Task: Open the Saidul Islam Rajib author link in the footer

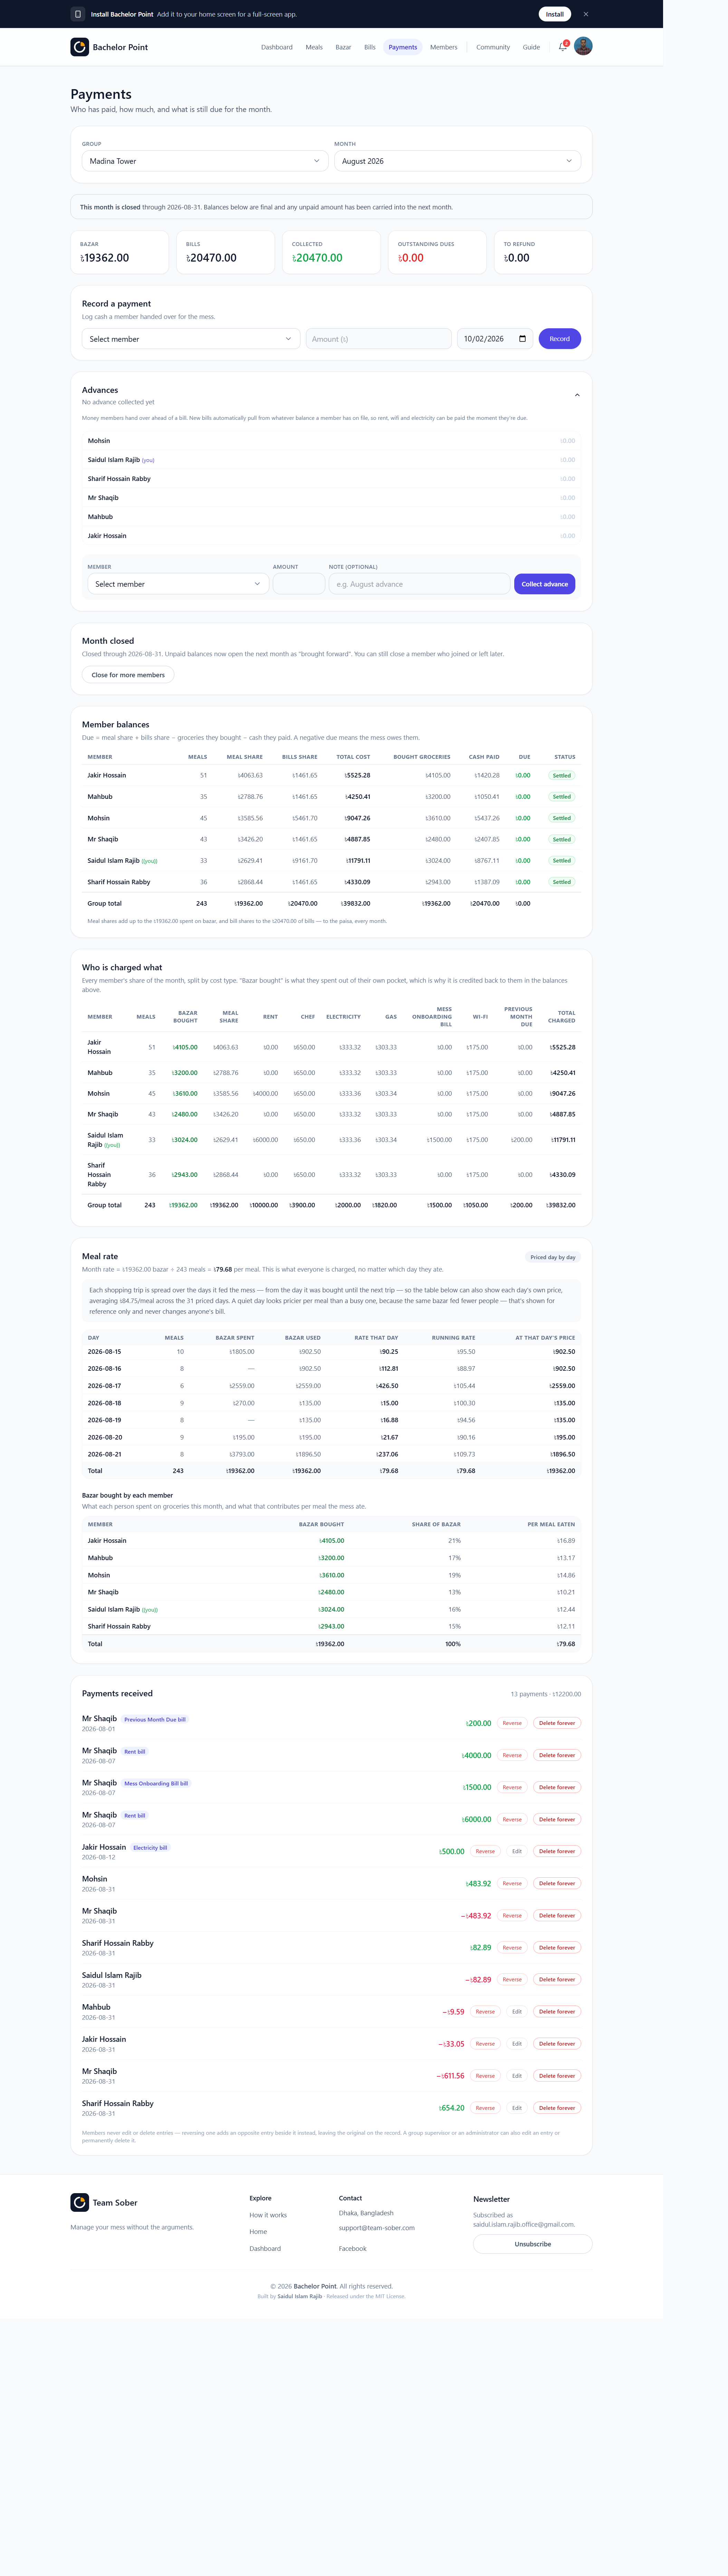Action: click(x=300, y=2296)
